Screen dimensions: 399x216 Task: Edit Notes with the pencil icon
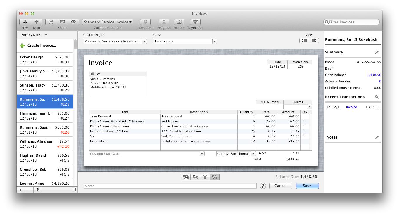377,137
